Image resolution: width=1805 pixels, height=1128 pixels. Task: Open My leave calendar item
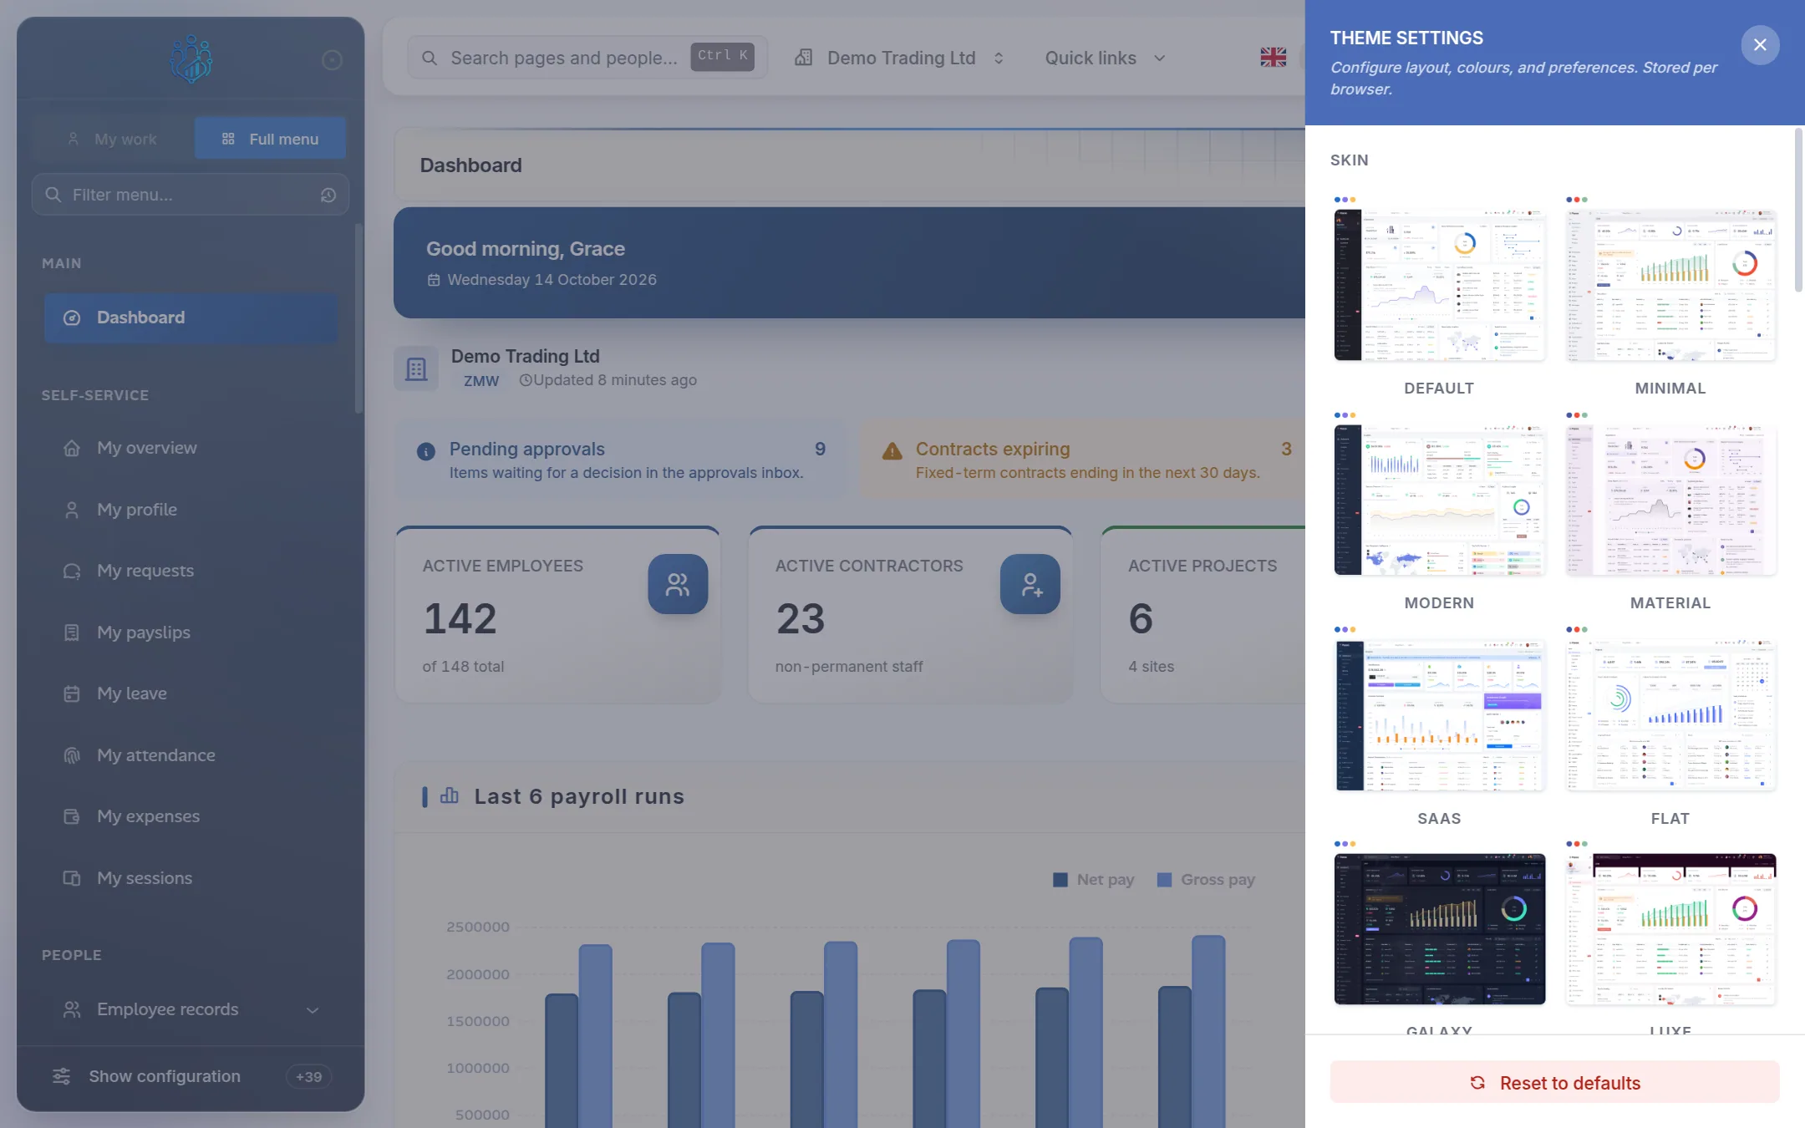(x=191, y=694)
